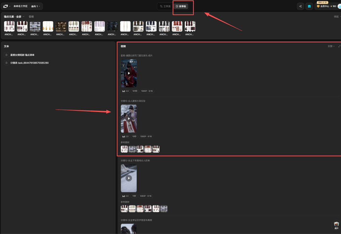The height and width of the screenshot is (234, 341).
Task: Click the 星燃-镇国公府灭门重生复仇 成片 title
Action: 137,56
